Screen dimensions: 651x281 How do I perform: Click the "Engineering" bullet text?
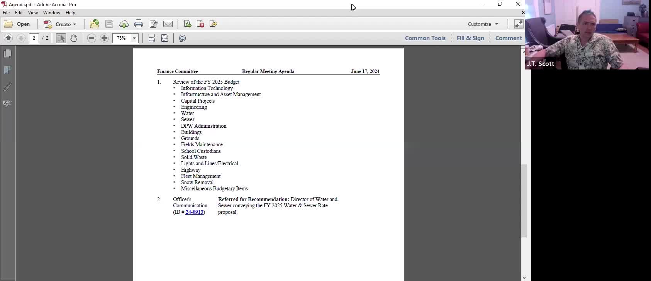click(x=194, y=107)
